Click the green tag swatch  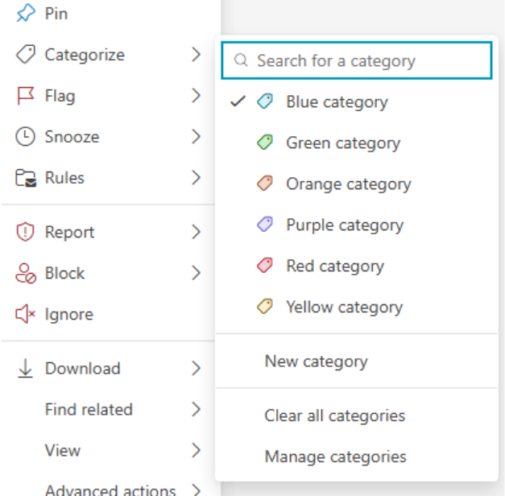[265, 142]
